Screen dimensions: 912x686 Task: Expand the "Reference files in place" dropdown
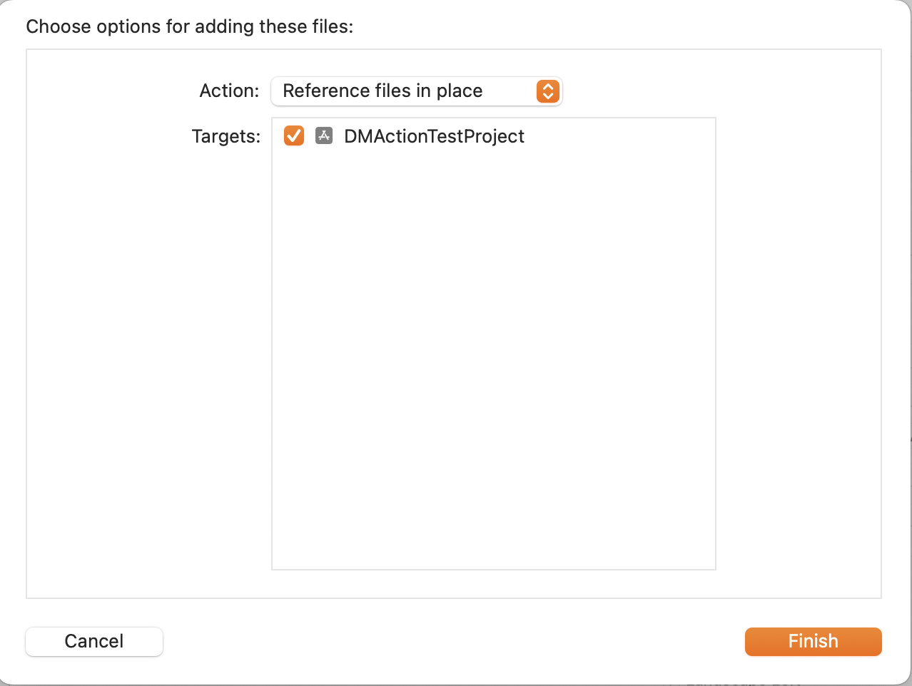pos(417,91)
